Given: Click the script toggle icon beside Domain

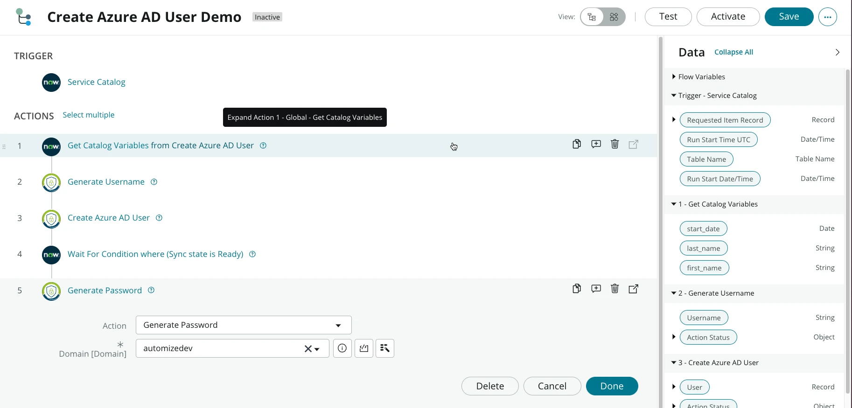Looking at the screenshot, I should (x=364, y=348).
